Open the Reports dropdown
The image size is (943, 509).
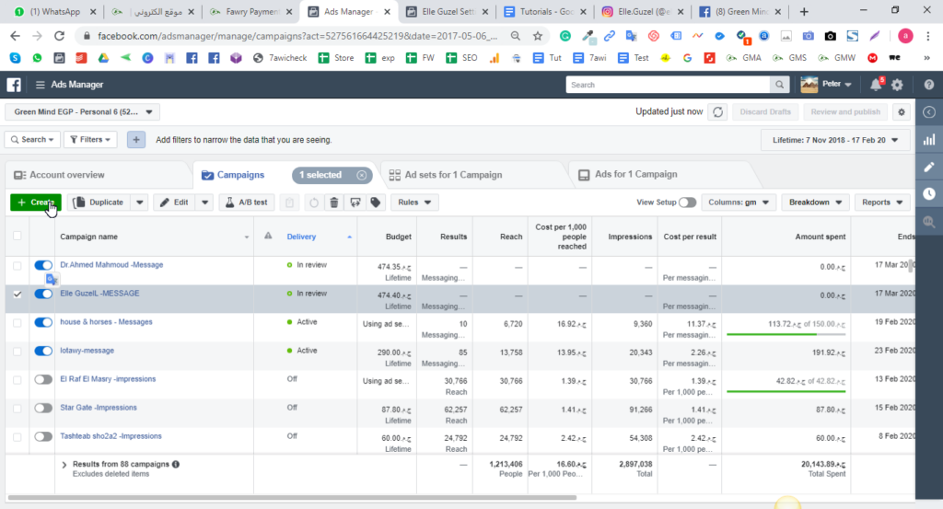tap(882, 202)
